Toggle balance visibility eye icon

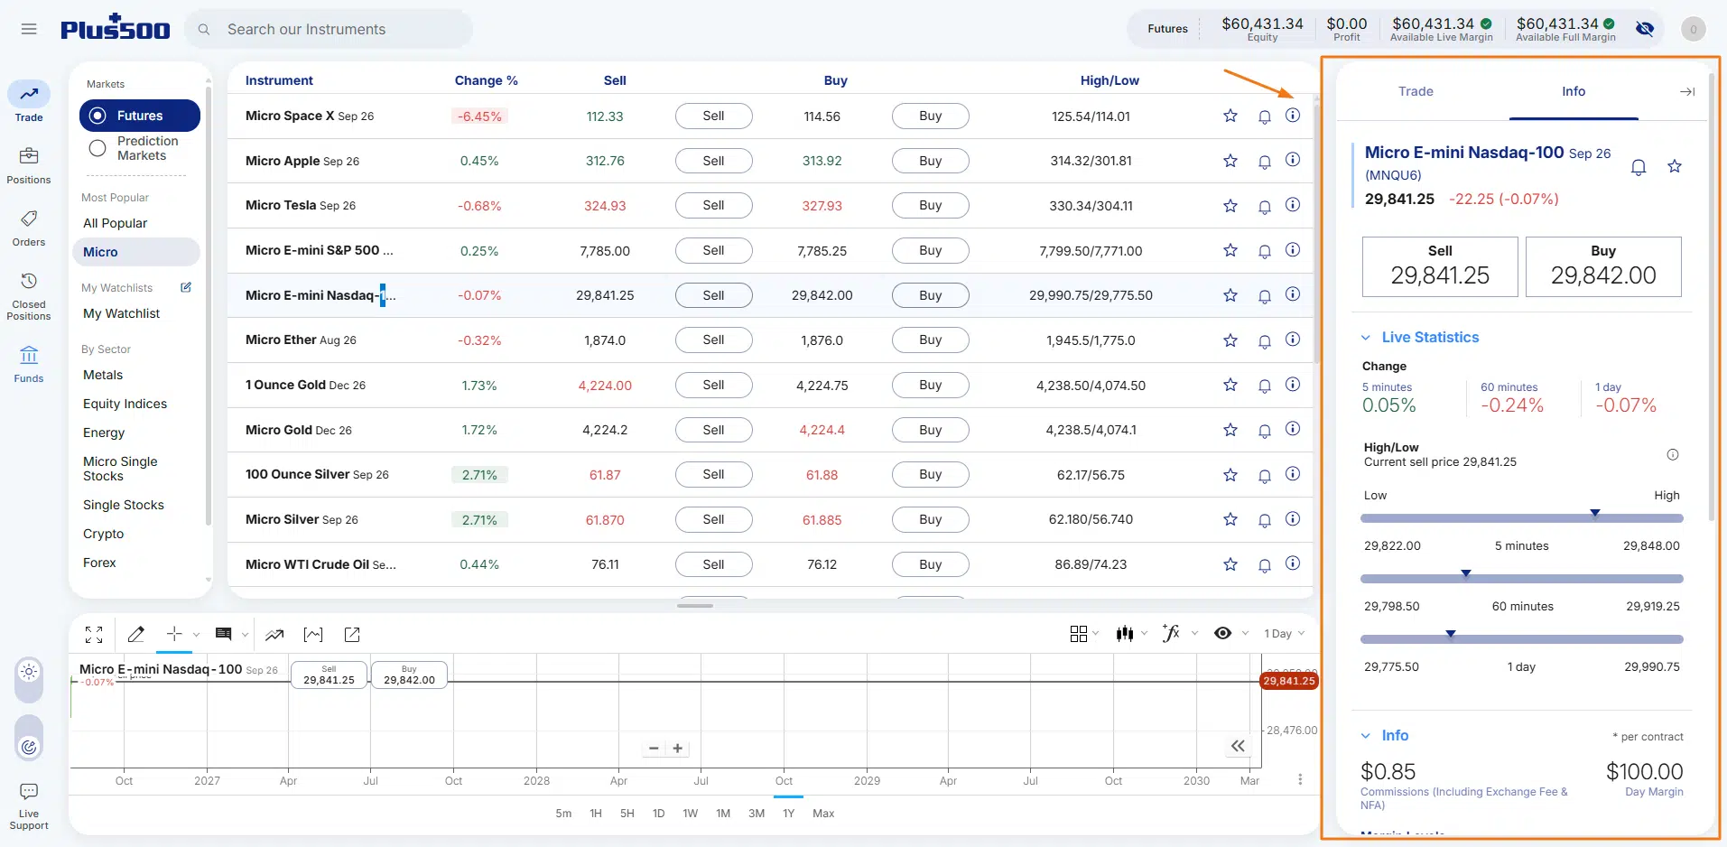click(1645, 29)
